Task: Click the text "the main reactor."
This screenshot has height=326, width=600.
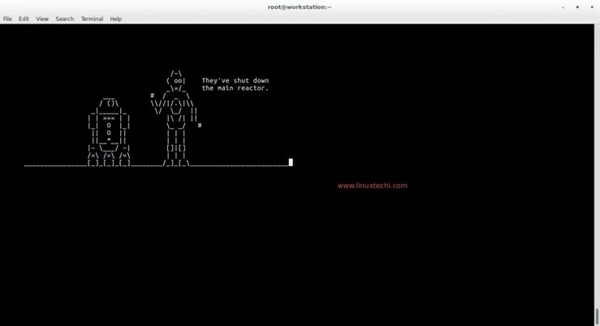Action: coord(235,88)
